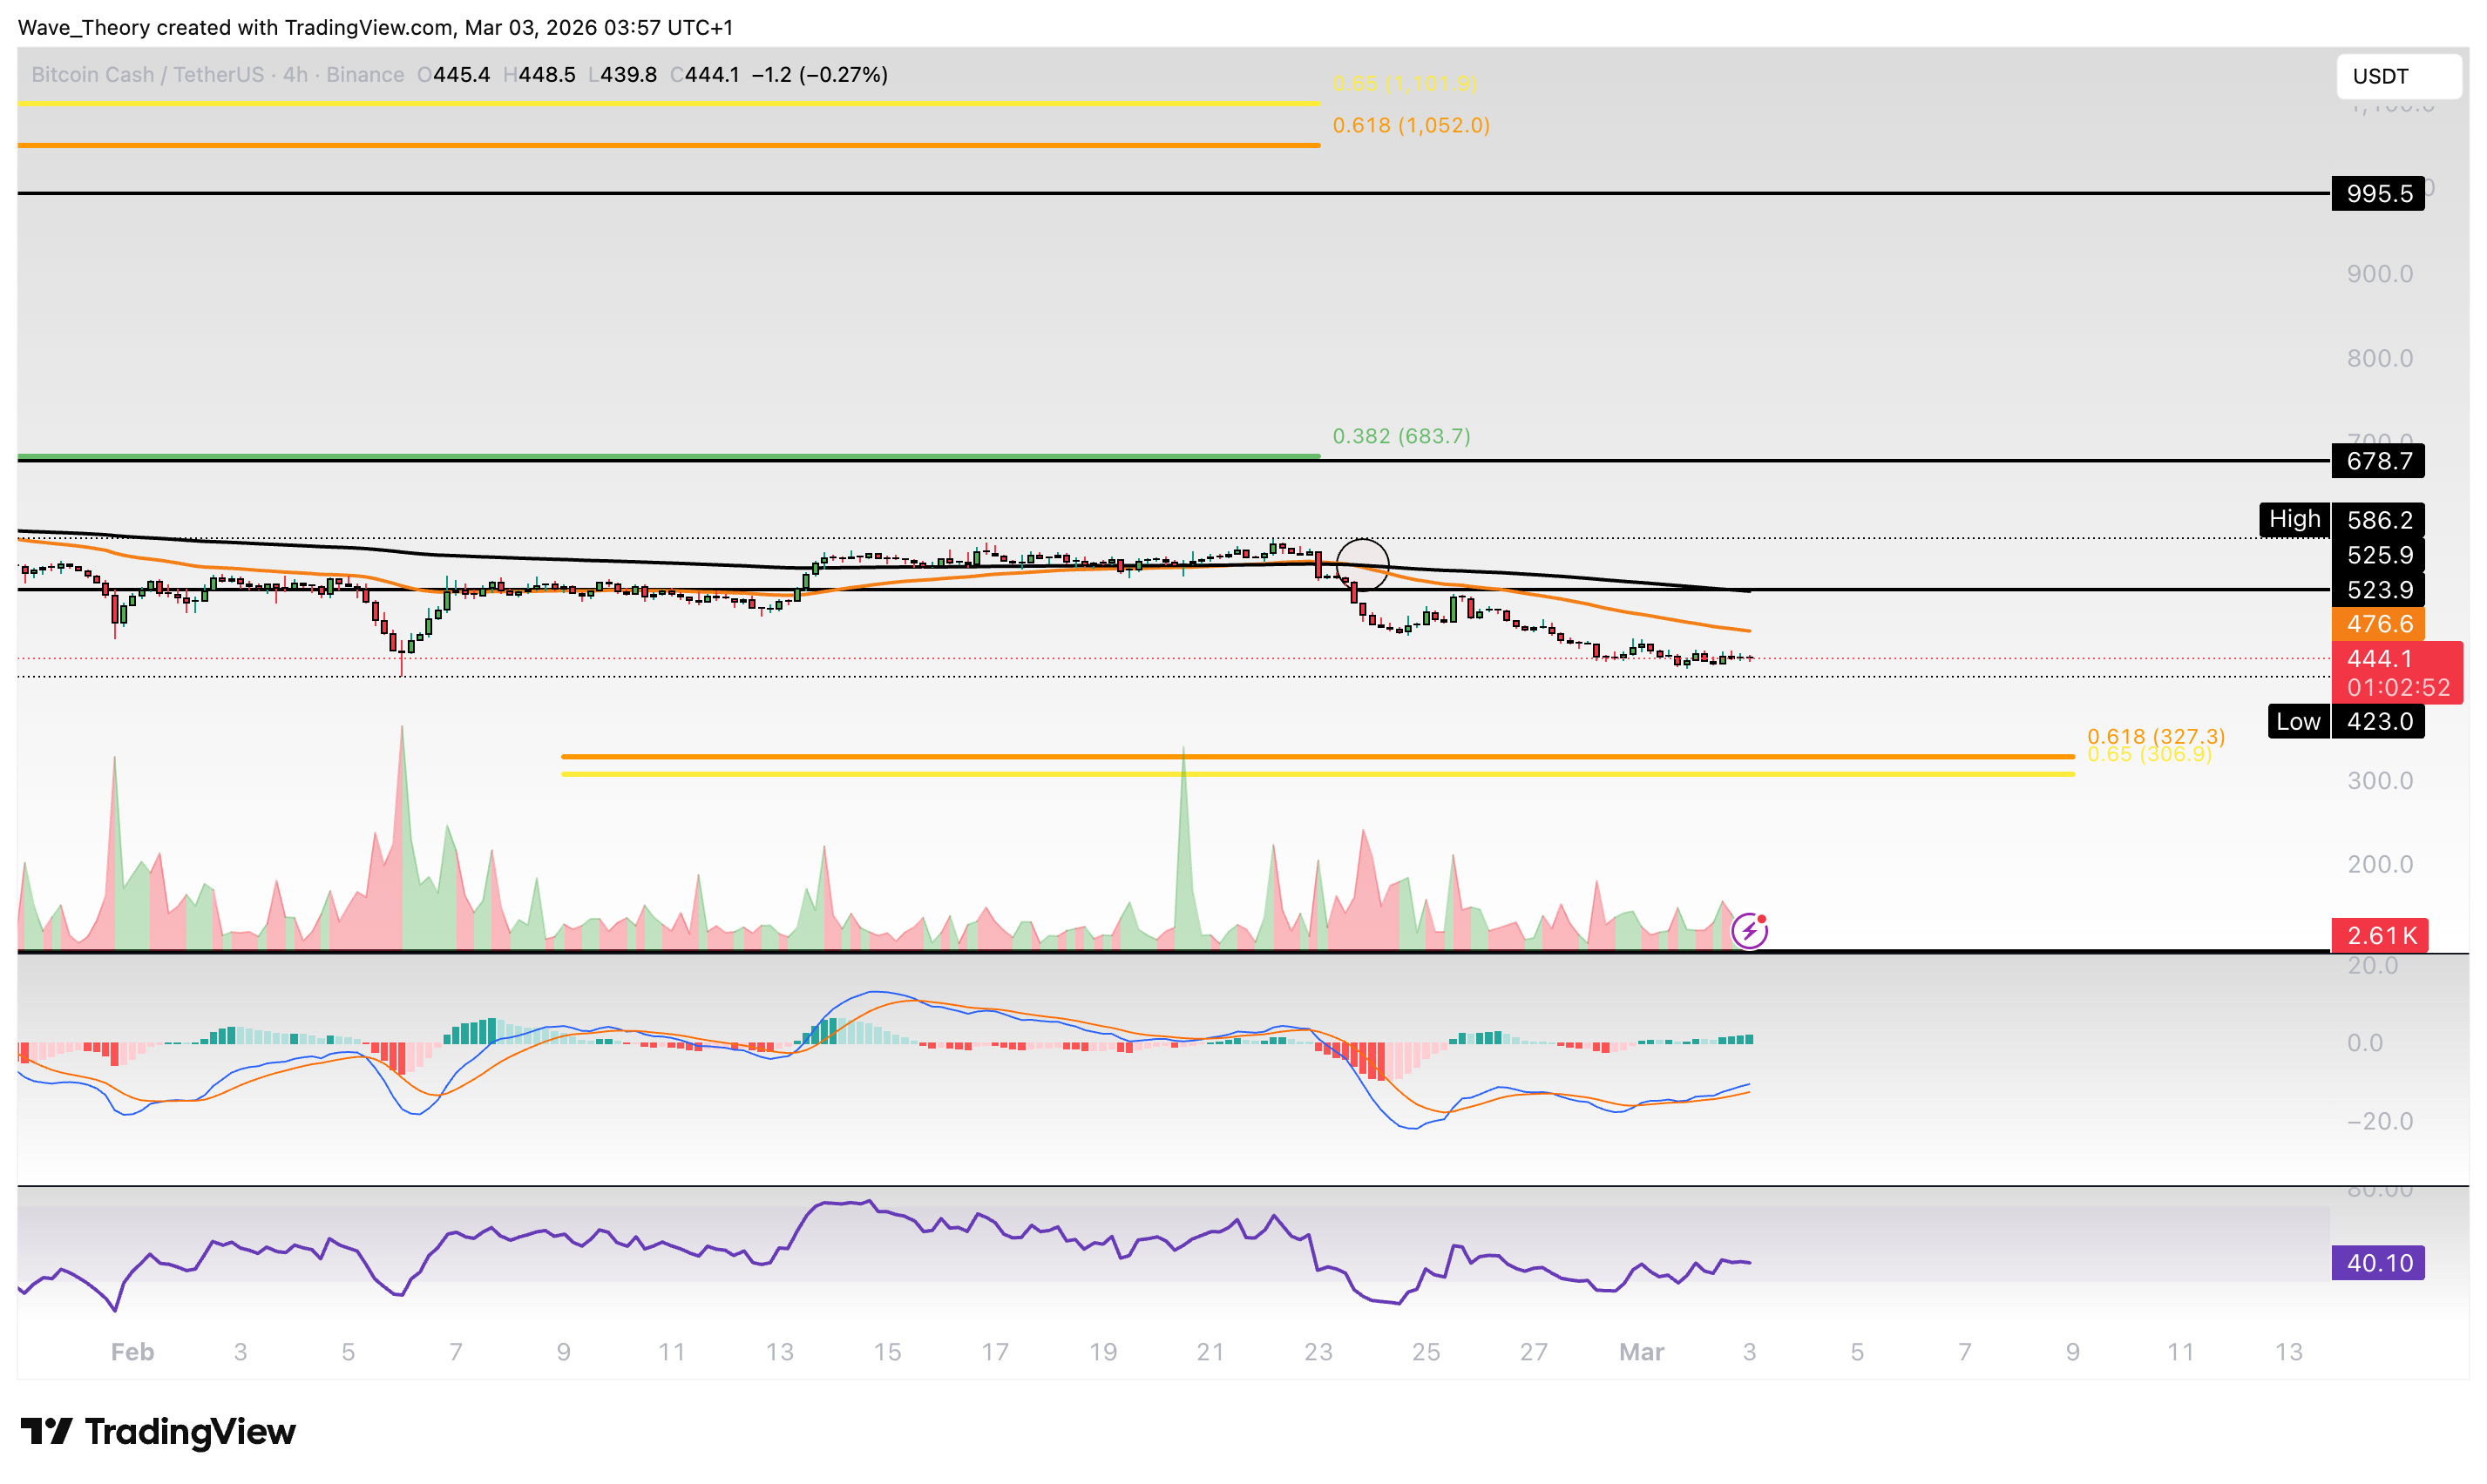Click the Binance exchange label
Screen dimensions: 2487x1484
click(x=364, y=74)
